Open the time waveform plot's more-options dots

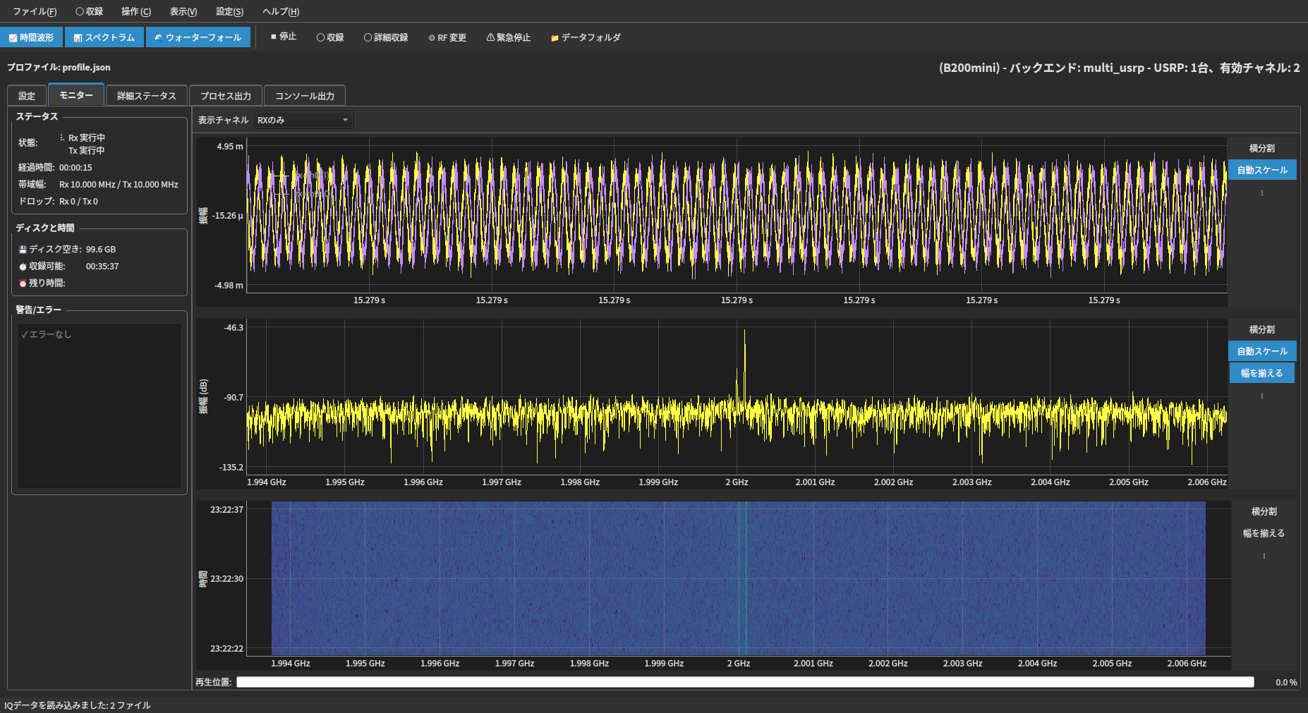pyautogui.click(x=1262, y=193)
